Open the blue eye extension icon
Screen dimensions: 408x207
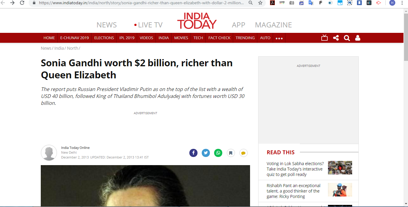pos(330,3)
